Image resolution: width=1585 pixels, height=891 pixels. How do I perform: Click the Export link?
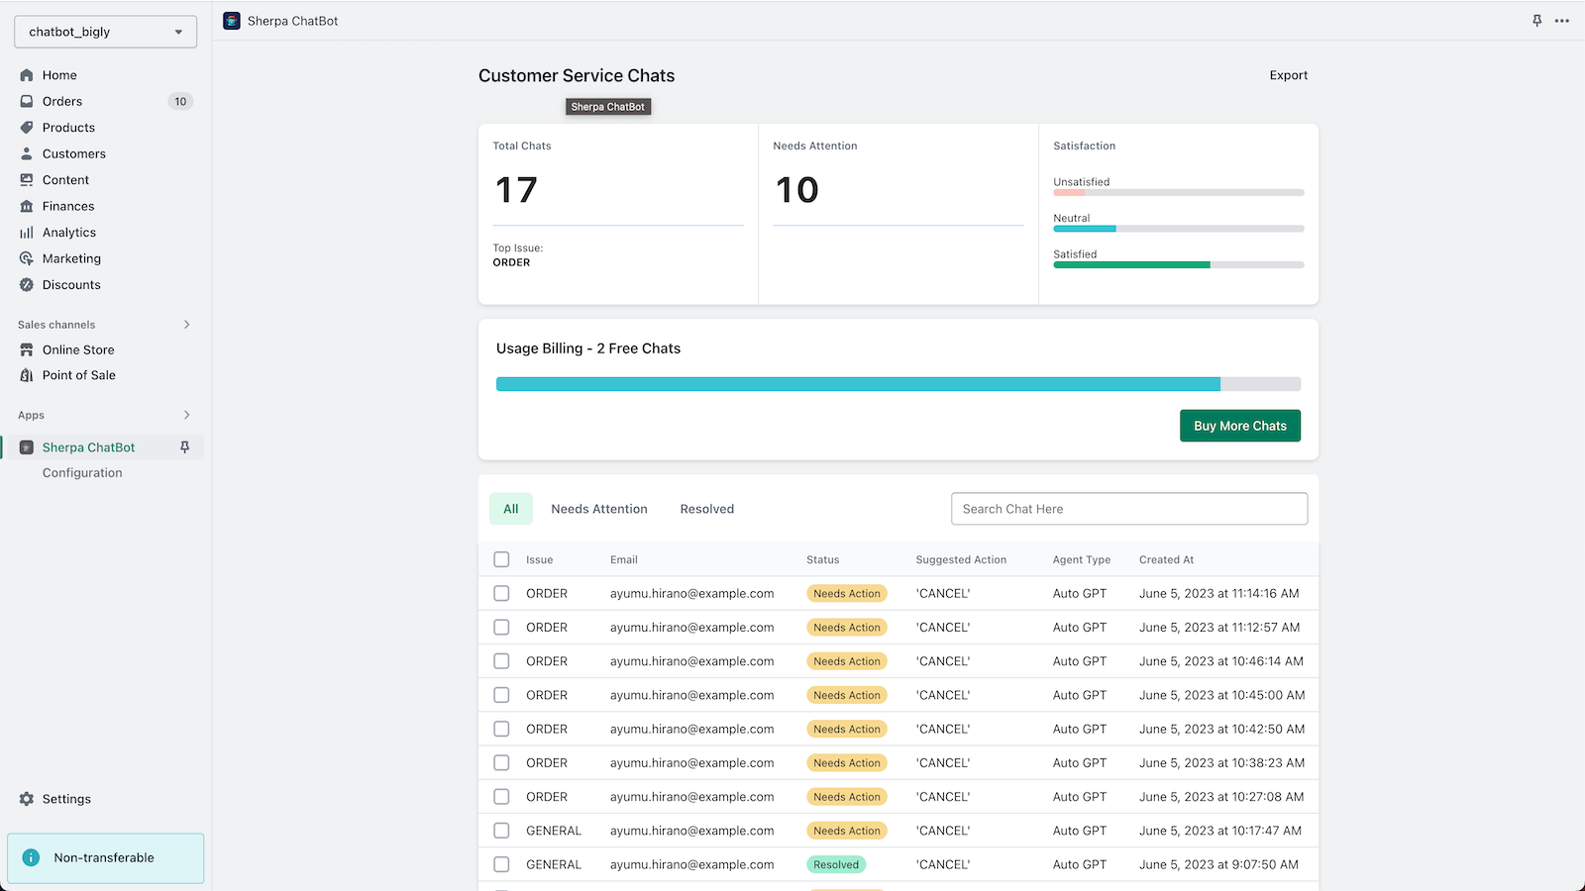pyautogui.click(x=1289, y=75)
